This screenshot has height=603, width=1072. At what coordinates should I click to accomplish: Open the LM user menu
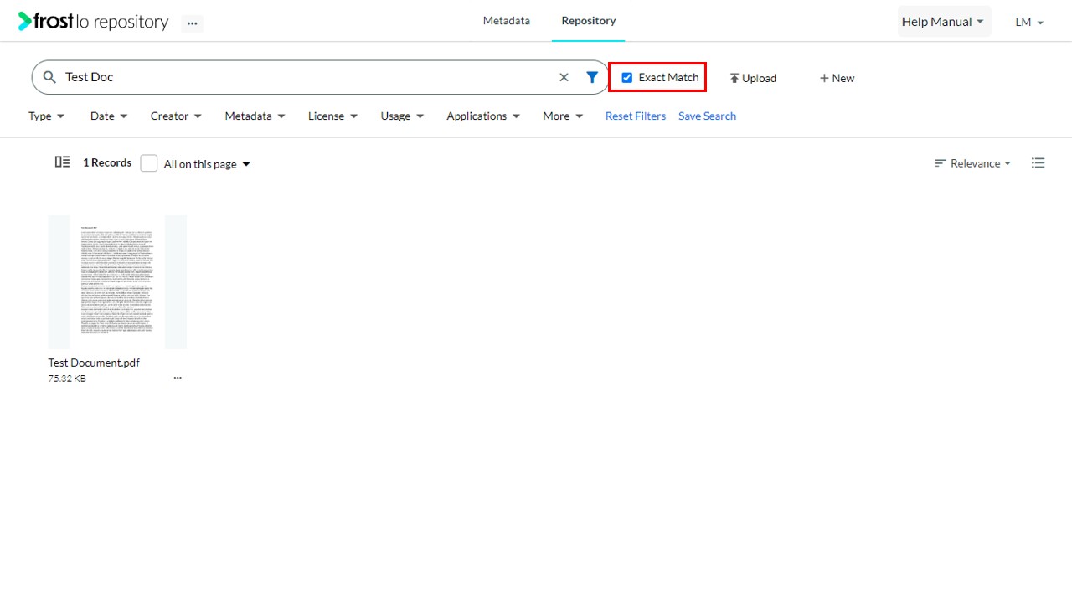click(1029, 23)
